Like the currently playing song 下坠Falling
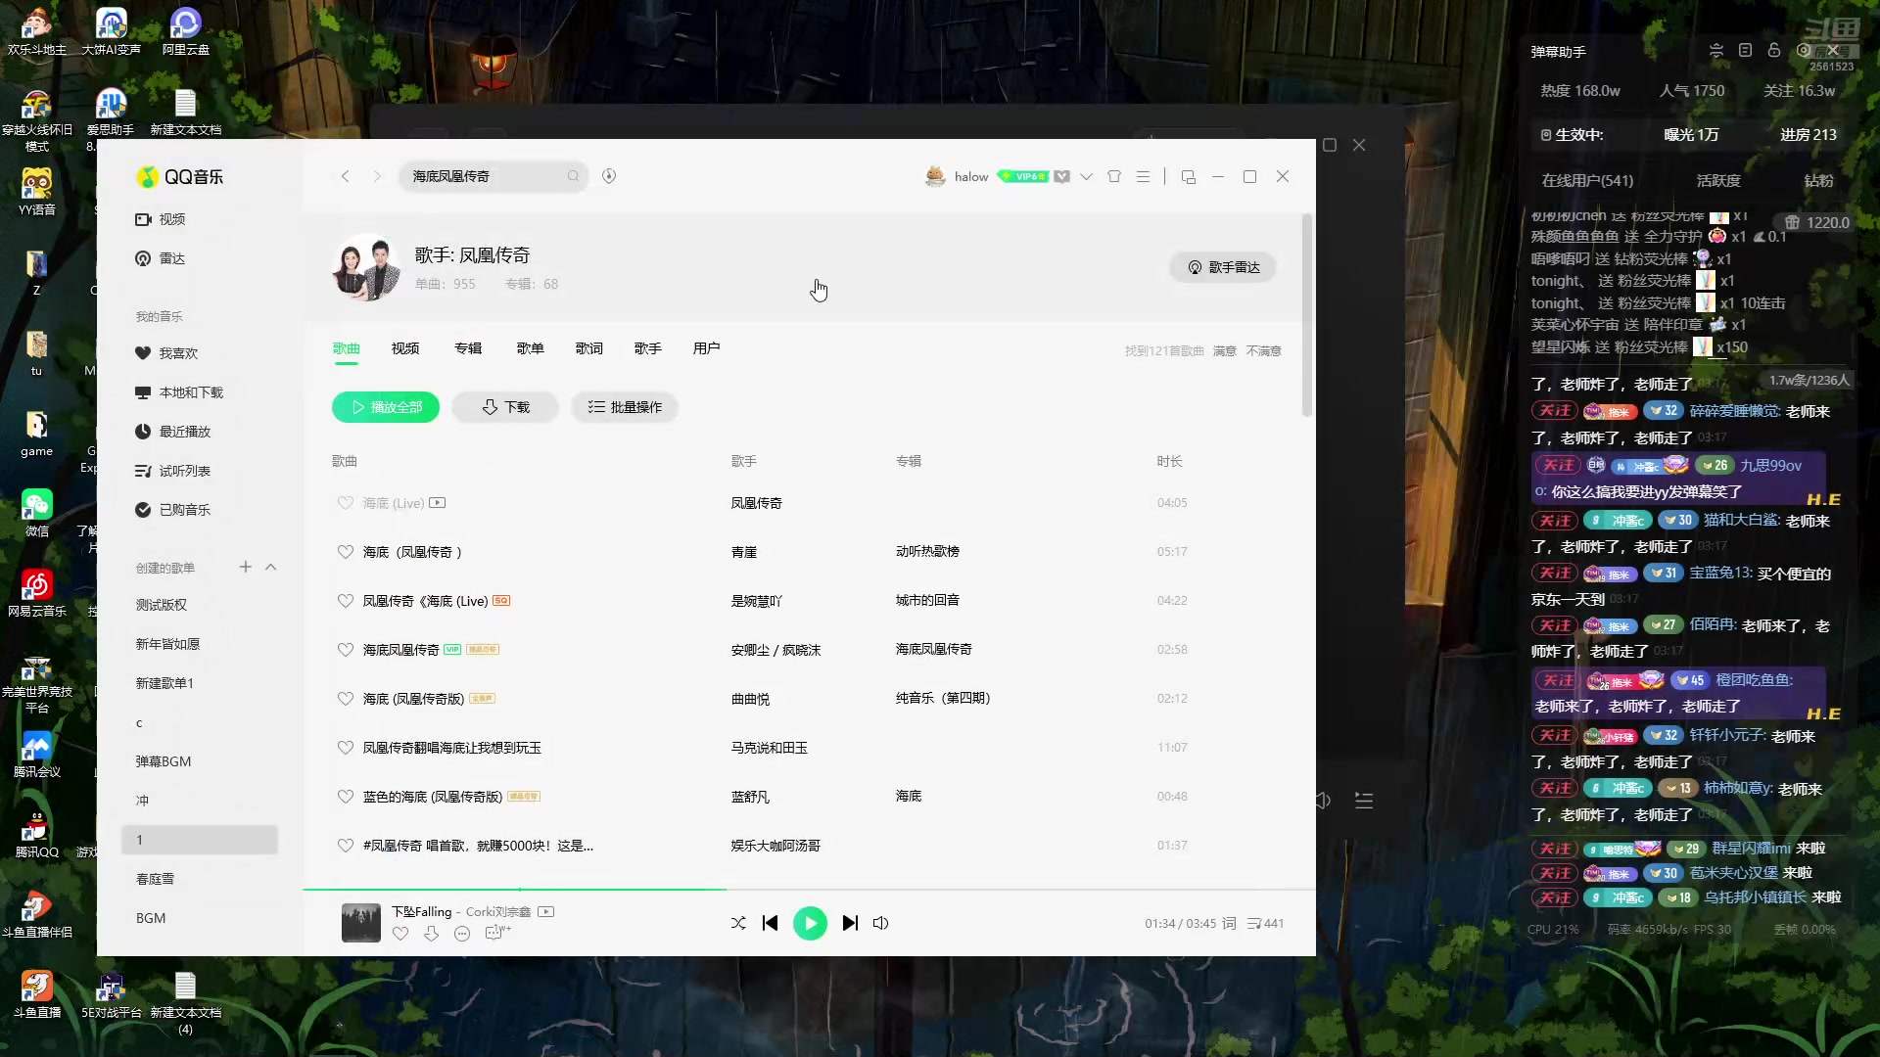This screenshot has height=1057, width=1880. tap(400, 934)
